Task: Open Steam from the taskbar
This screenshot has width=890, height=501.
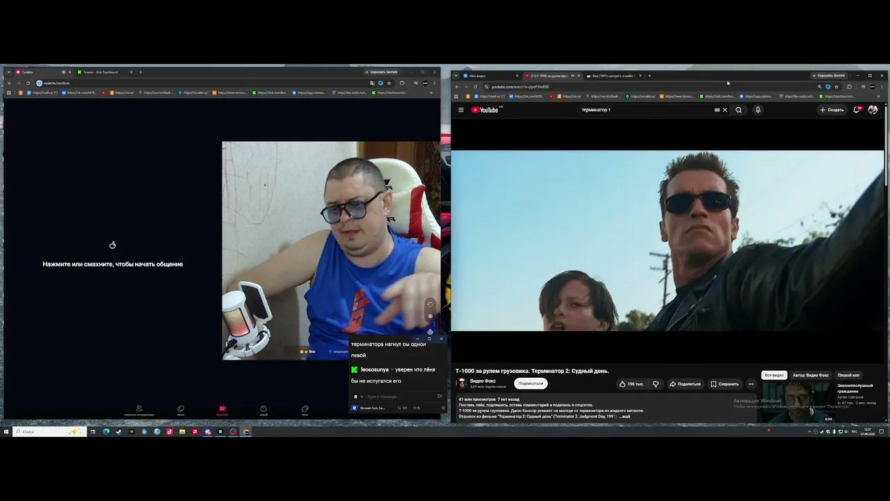Action: (118, 432)
